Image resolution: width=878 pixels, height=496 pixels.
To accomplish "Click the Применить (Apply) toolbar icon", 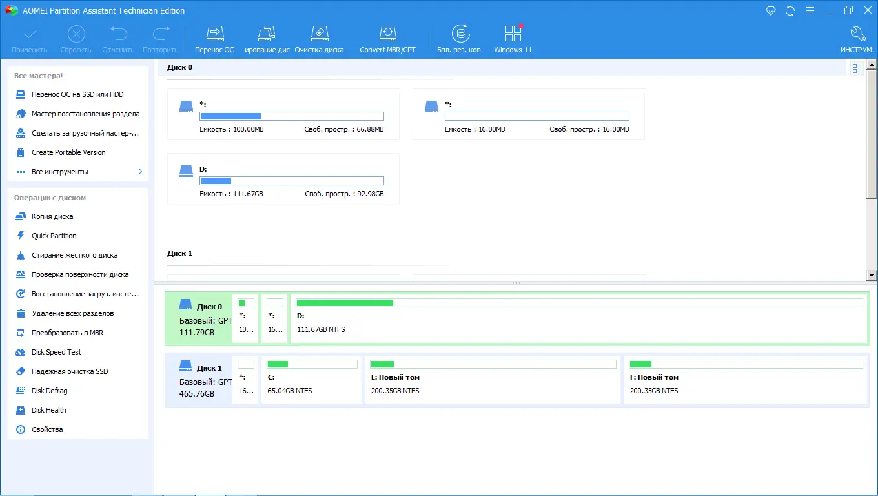I will coord(30,40).
